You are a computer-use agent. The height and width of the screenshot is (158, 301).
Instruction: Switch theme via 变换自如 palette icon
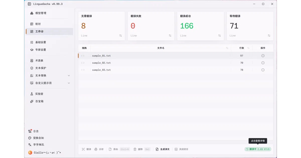click(x=36, y=138)
